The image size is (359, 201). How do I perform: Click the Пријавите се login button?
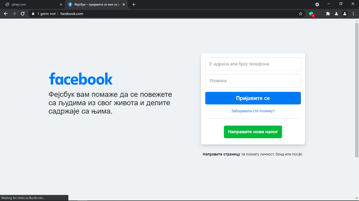[x=253, y=98]
